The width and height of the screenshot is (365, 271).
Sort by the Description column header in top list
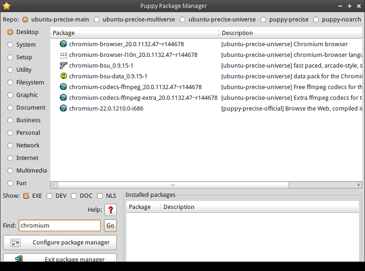(290, 33)
